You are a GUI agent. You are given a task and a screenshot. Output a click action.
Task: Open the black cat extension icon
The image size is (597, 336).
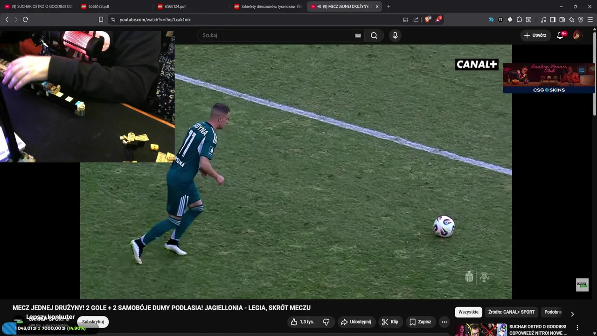(500, 20)
